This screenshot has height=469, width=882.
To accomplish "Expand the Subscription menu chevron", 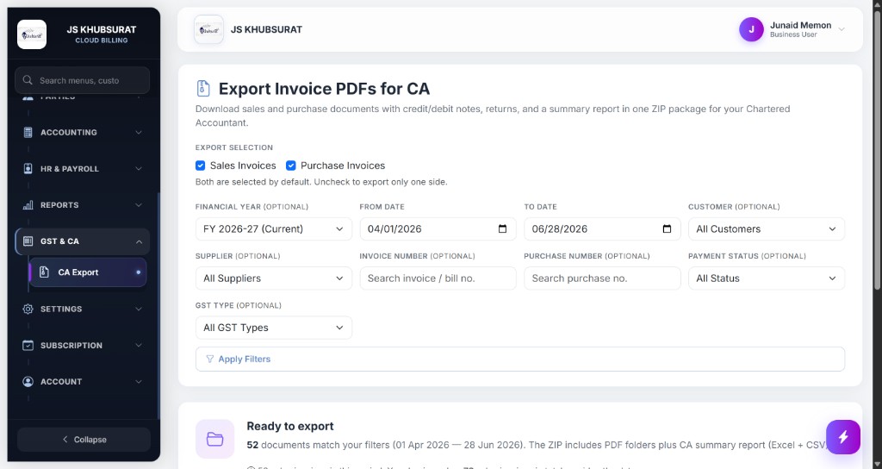I will (139, 346).
